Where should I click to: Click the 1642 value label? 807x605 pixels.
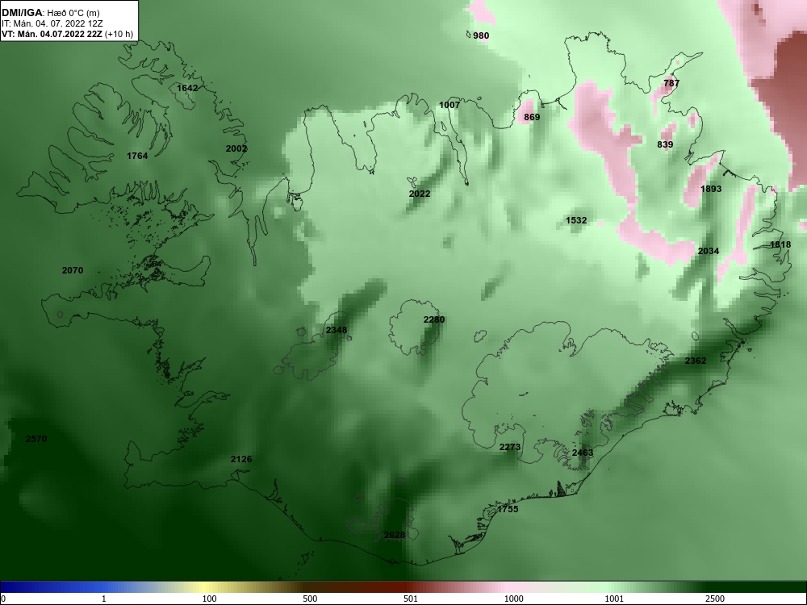(187, 88)
